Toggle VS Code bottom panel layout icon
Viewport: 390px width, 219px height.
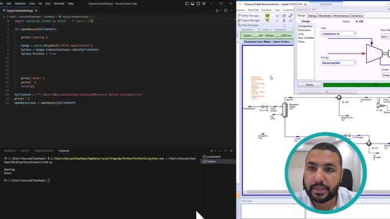pyautogui.click(x=193, y=4)
